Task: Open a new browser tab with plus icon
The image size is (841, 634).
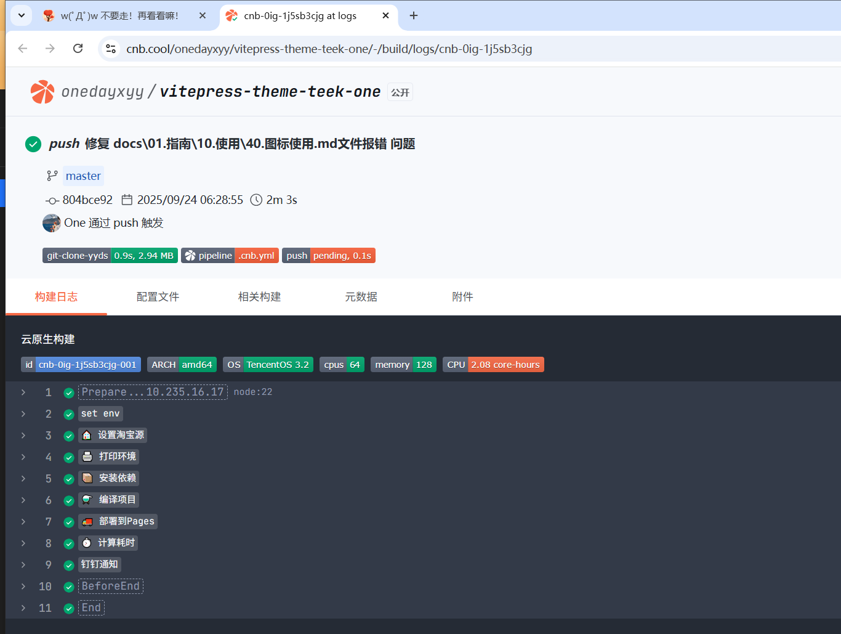Action: (414, 15)
